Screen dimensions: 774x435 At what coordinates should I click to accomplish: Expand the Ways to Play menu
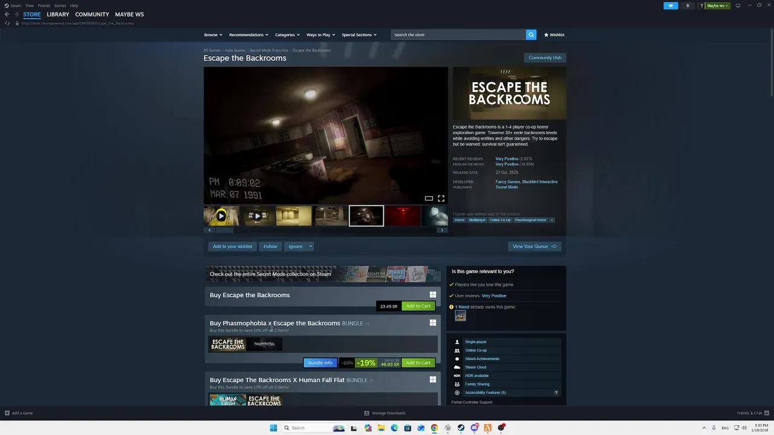tap(320, 34)
